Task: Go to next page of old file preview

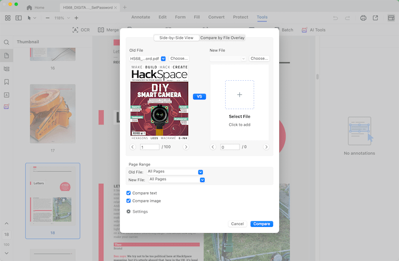Action: 186,147
